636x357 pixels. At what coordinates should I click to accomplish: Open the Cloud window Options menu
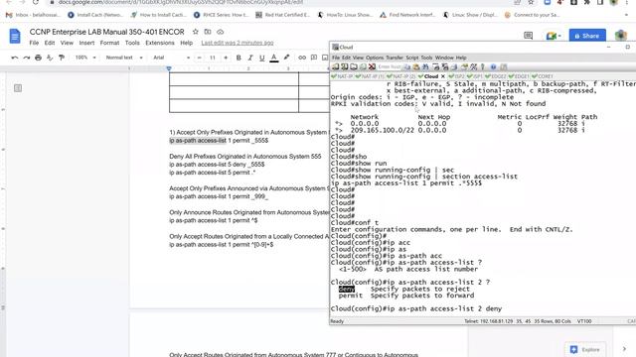(x=375, y=58)
